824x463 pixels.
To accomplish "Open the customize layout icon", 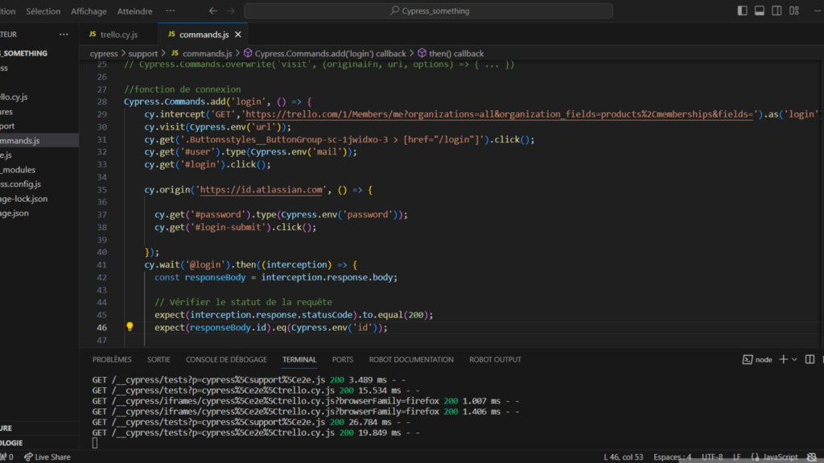I will pyautogui.click(x=793, y=11).
